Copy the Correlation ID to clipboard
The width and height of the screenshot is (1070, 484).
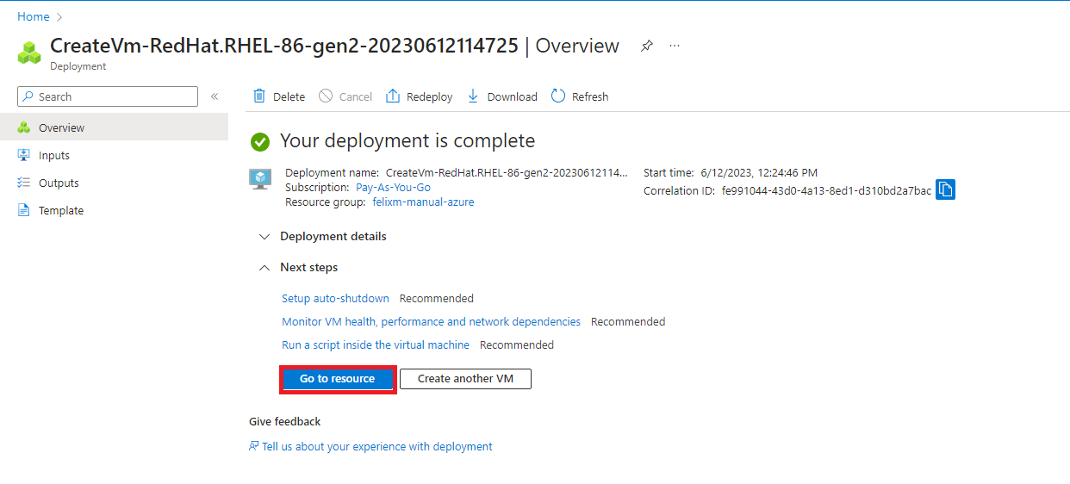coord(945,189)
